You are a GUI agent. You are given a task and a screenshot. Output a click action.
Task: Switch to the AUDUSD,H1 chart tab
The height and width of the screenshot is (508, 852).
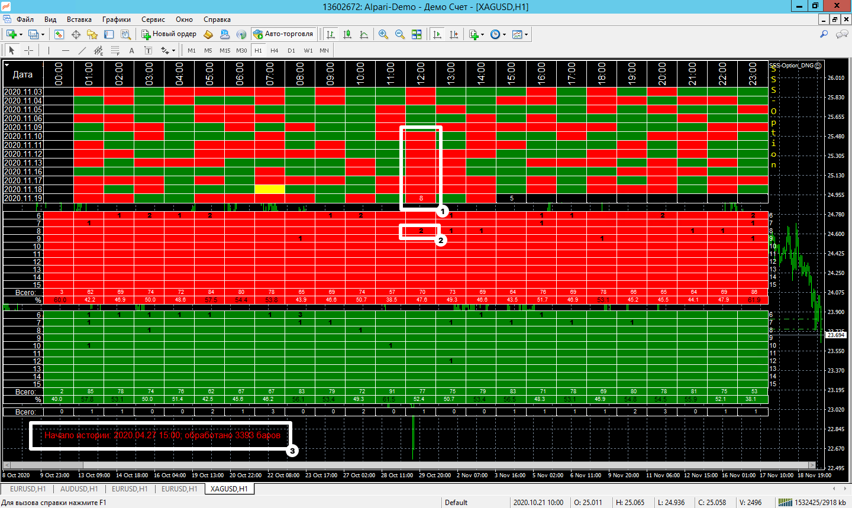tap(79, 489)
